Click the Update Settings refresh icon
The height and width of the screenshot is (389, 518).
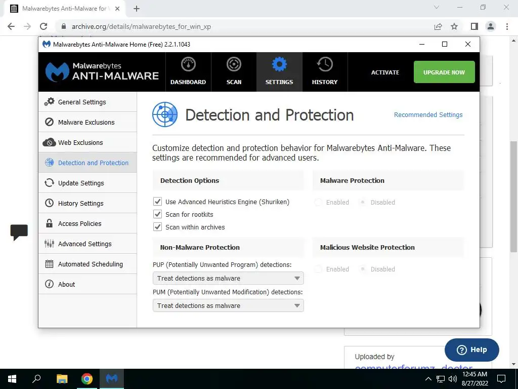click(49, 183)
